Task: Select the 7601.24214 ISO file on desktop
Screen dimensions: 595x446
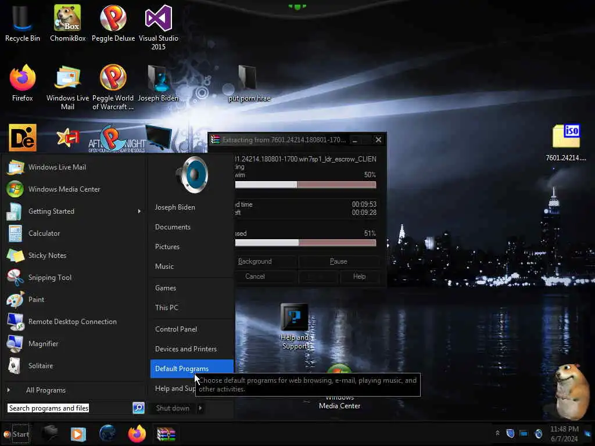Action: pyautogui.click(x=566, y=143)
